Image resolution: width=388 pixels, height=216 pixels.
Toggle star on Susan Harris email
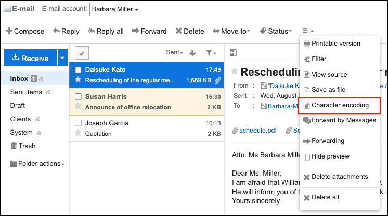[78, 106]
